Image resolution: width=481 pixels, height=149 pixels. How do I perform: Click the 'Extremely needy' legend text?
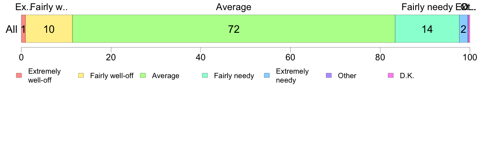point(292,76)
